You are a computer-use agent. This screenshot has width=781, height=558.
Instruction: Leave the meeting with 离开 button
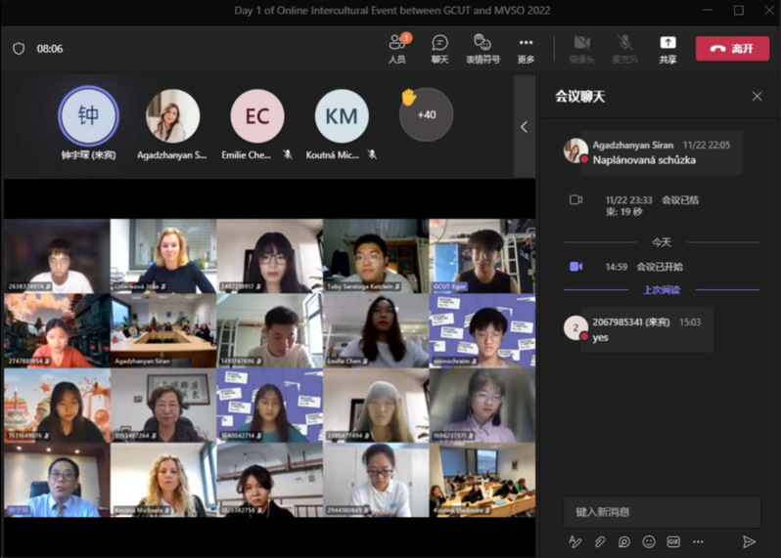click(732, 48)
